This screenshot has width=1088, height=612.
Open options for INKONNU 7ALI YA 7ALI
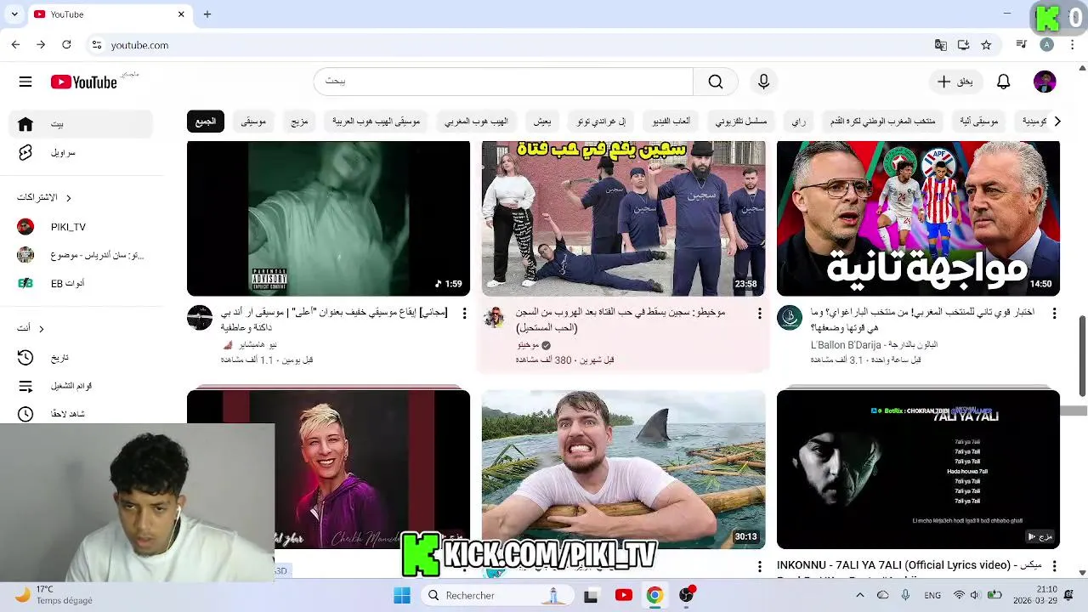point(1054,565)
